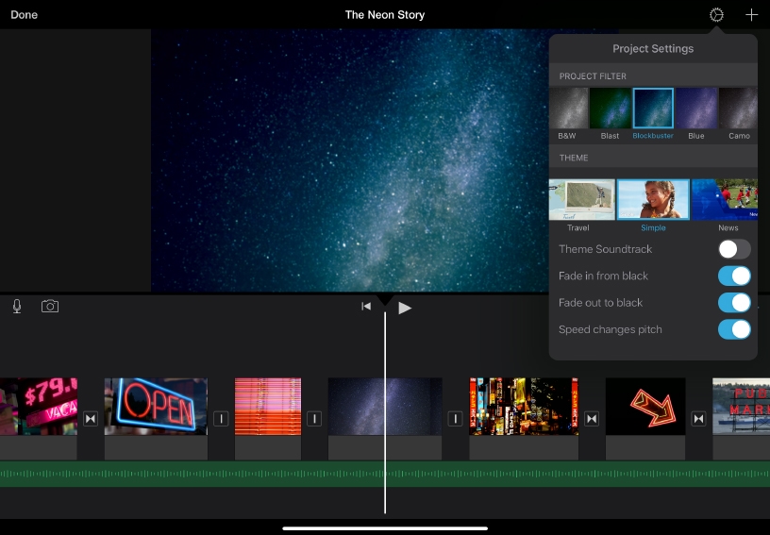Skip to beginning of the timeline
770x535 pixels.
click(x=366, y=307)
